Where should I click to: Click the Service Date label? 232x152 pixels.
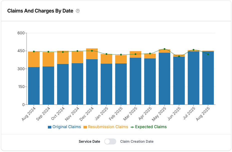(x=89, y=141)
